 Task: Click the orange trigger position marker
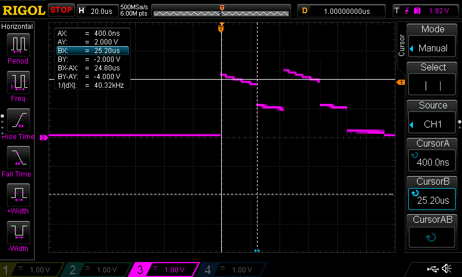(x=221, y=28)
